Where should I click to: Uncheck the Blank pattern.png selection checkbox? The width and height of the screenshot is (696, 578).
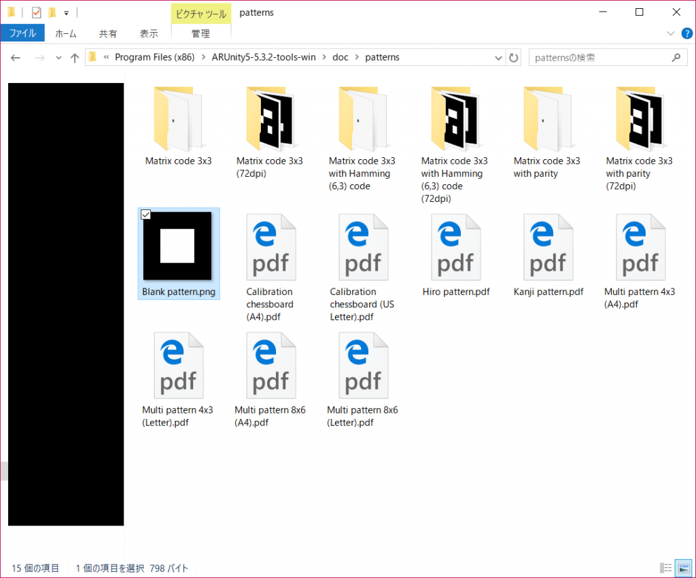[x=145, y=214]
